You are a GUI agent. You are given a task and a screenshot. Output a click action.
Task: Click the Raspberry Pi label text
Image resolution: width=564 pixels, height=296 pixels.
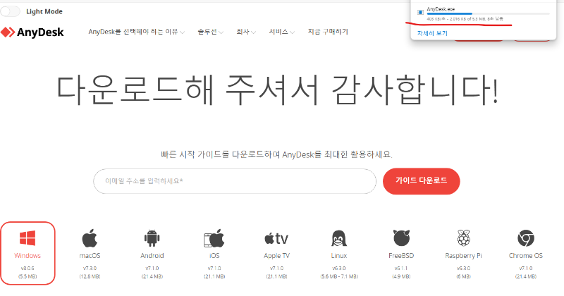pyautogui.click(x=463, y=256)
